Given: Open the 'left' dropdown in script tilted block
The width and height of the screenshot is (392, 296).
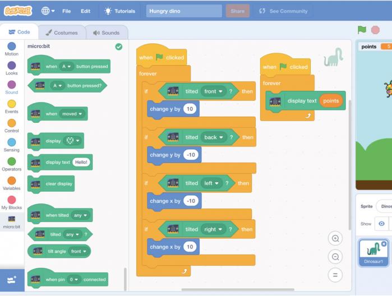Looking at the screenshot, I should click(211, 183).
